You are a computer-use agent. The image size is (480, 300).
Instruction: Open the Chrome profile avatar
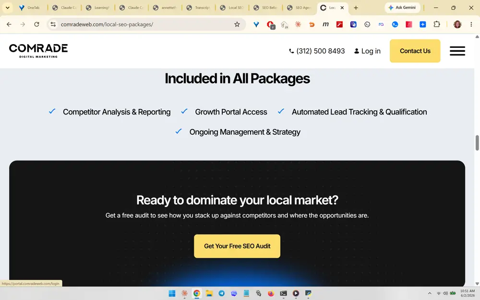point(457,24)
